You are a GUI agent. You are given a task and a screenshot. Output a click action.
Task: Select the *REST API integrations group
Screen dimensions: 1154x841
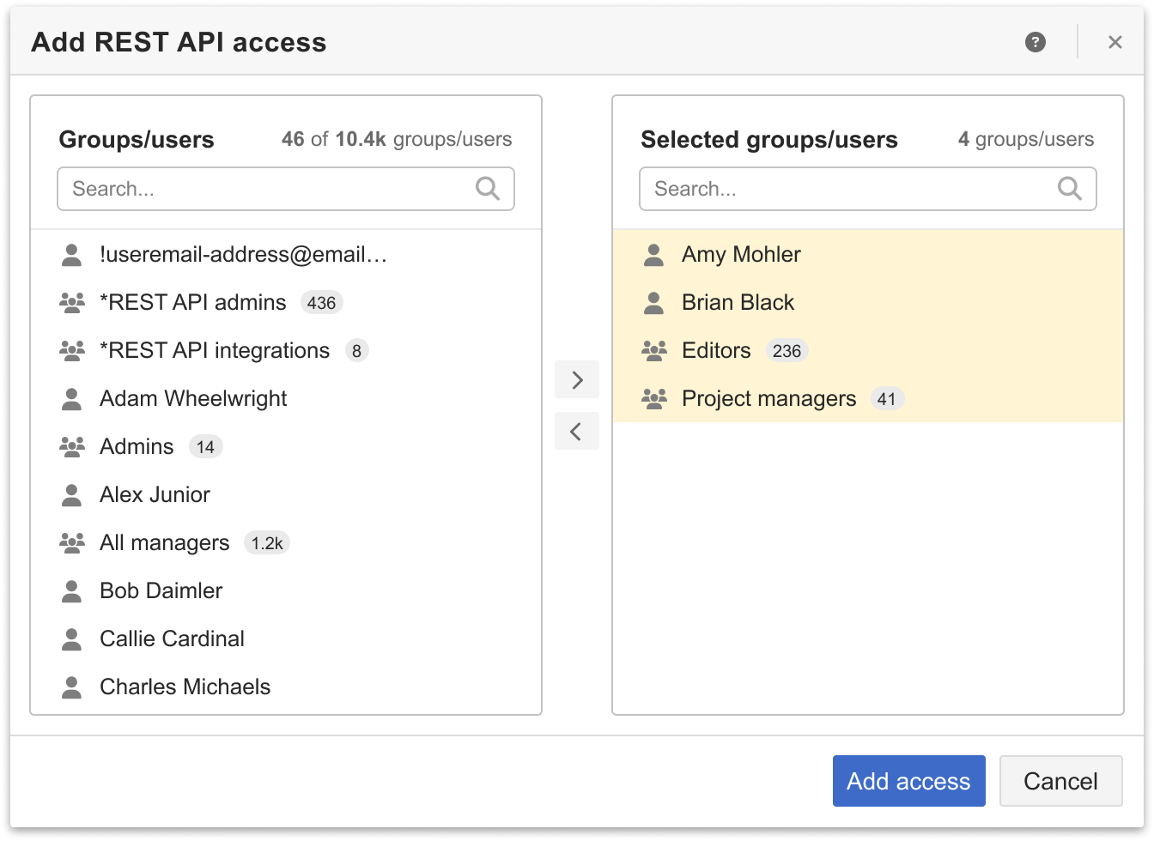(x=215, y=350)
